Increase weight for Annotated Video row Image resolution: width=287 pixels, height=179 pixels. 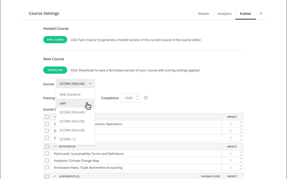[x=241, y=166]
